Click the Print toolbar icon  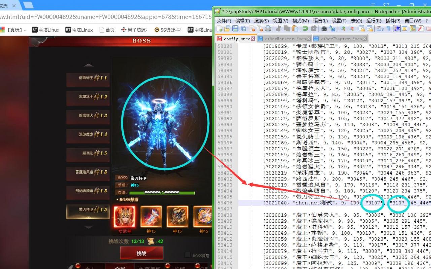click(268, 29)
